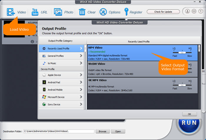This screenshot has width=206, height=140.
Task: Expand General Profiles chevron arrow
Action: 81,56
